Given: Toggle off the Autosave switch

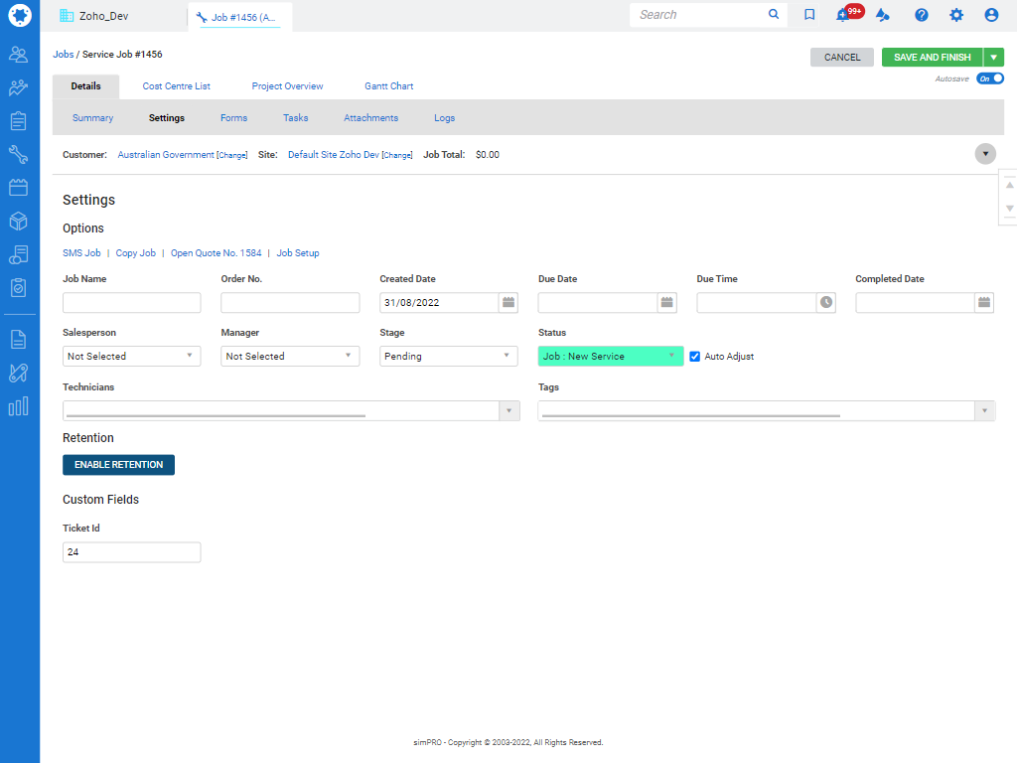Looking at the screenshot, I should click(989, 76).
